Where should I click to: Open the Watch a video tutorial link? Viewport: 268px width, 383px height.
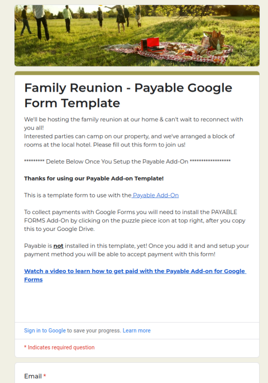pyautogui.click(x=135, y=275)
